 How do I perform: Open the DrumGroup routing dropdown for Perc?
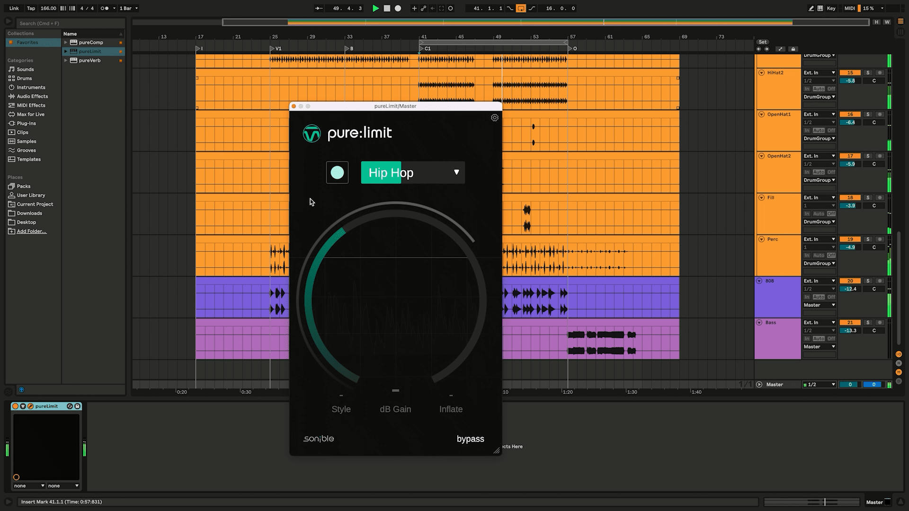coord(819,263)
